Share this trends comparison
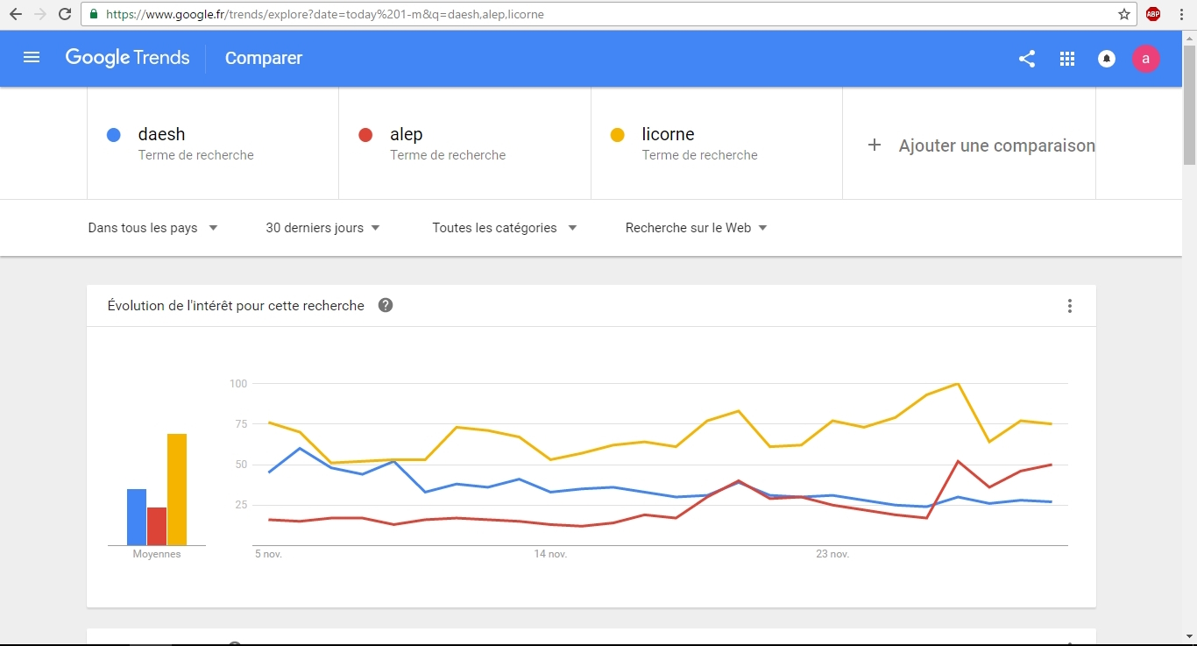Viewport: 1197px width, 646px height. (x=1026, y=59)
